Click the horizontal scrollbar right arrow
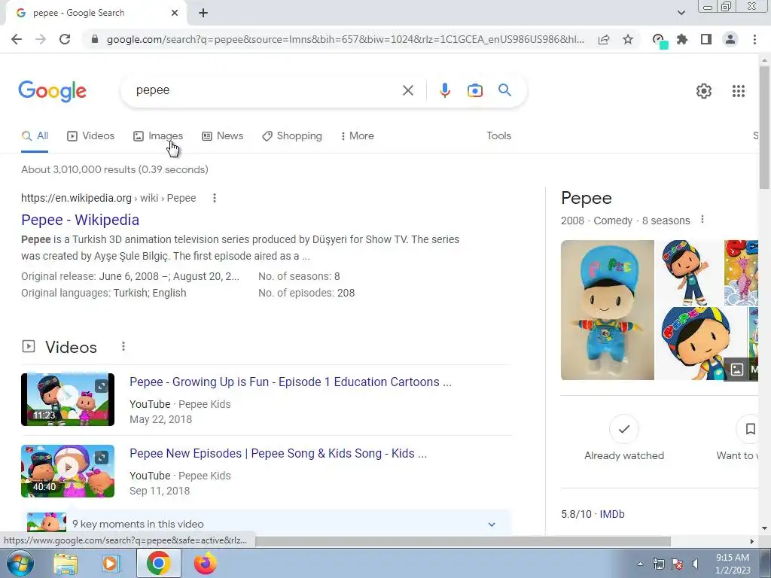Viewport: 771px width, 578px height. [752, 541]
